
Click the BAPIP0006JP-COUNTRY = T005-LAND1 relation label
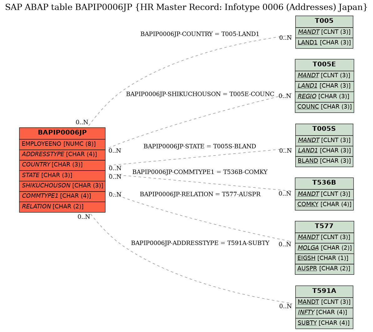[199, 34]
